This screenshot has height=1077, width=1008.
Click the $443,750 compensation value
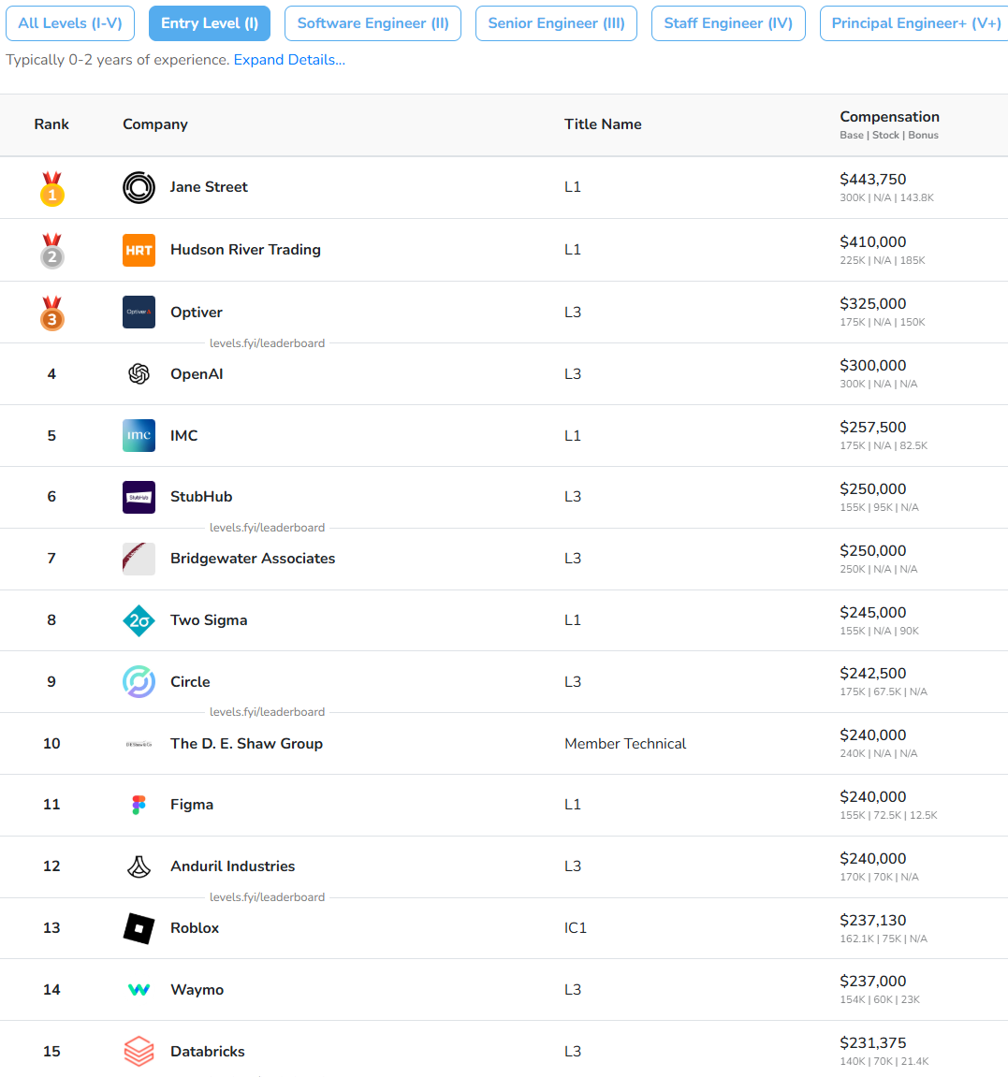click(x=873, y=180)
